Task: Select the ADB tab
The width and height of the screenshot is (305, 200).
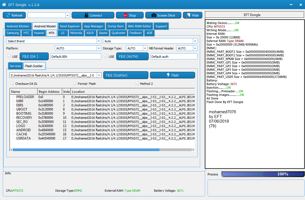Action: click(149, 33)
